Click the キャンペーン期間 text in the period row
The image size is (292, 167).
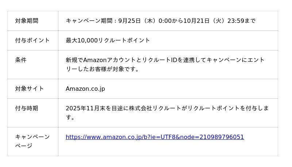(x=89, y=21)
